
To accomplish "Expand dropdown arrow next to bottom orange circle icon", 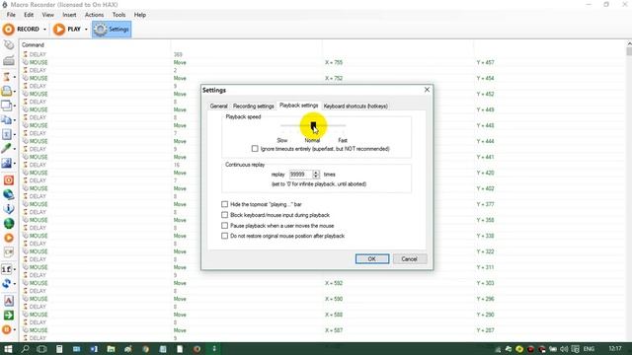I will tap(15, 330).
